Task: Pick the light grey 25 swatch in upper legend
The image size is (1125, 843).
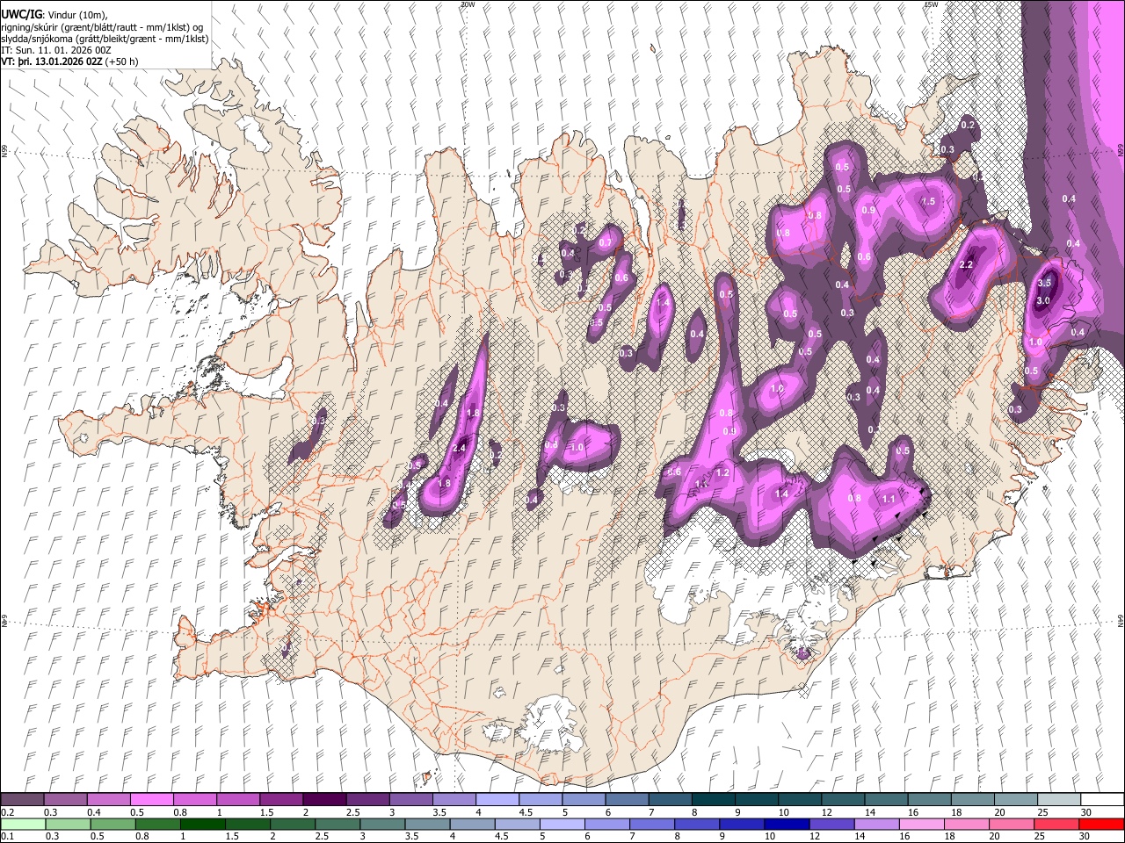Action: point(1057,800)
